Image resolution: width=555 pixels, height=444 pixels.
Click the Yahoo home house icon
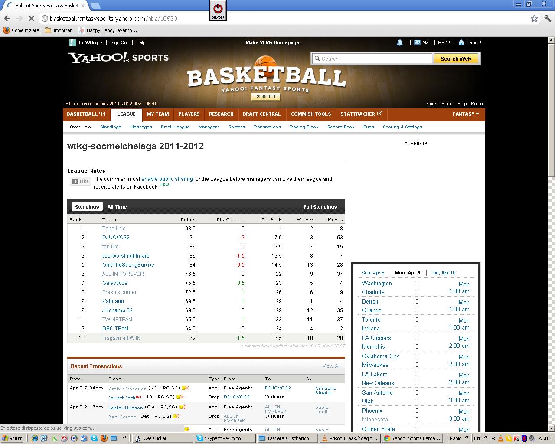[x=461, y=42]
